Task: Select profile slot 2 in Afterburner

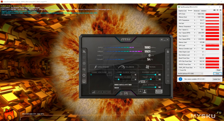Action: [x=168, y=63]
